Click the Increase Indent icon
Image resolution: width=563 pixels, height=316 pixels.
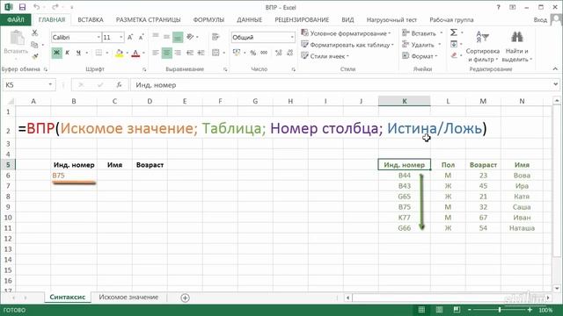click(201, 53)
